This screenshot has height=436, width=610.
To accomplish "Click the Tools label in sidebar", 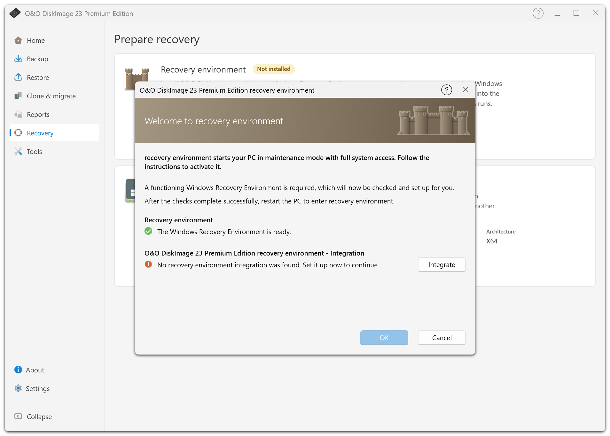I will [x=35, y=152].
